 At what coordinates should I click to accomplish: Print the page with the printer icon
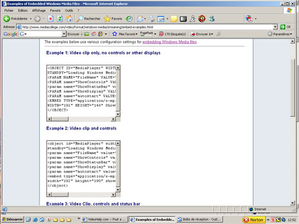click(x=151, y=19)
